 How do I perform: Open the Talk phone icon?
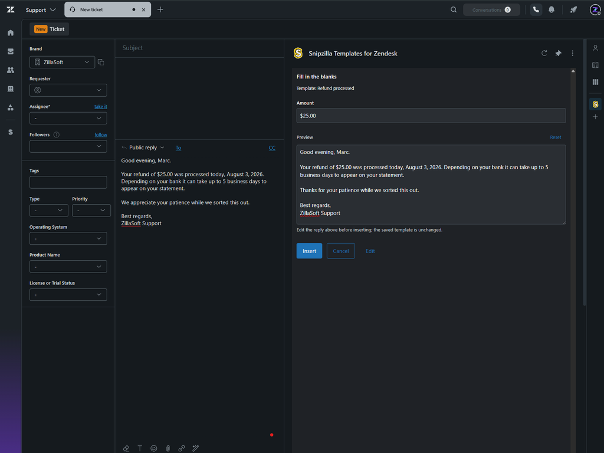pos(536,9)
